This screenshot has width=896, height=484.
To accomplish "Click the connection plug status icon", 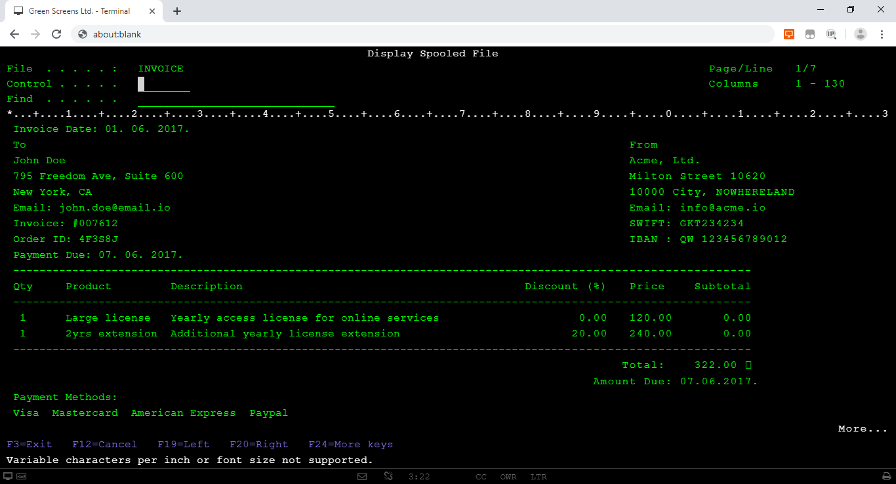I will (x=388, y=477).
